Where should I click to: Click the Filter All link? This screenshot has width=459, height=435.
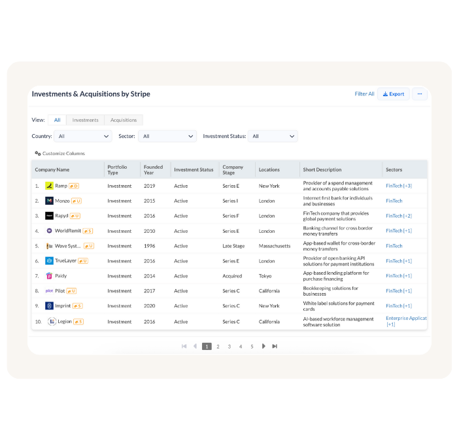point(364,94)
